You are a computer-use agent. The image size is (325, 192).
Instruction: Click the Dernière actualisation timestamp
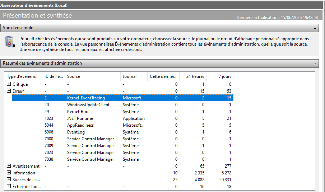coord(277,18)
